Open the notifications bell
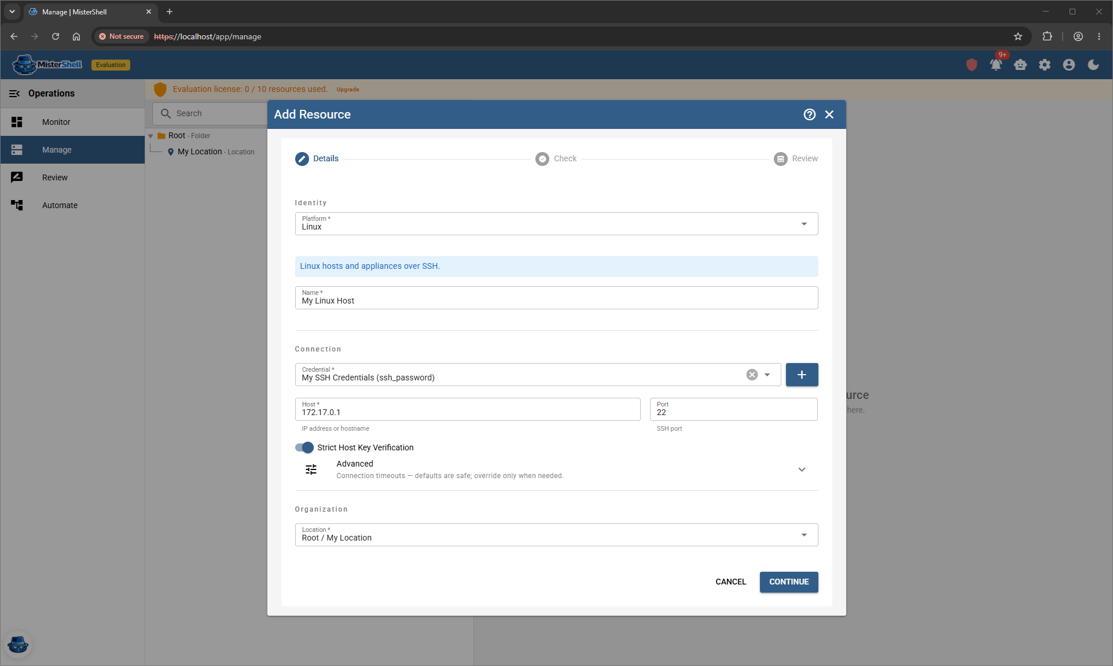This screenshot has height=666, width=1113. 996,65
